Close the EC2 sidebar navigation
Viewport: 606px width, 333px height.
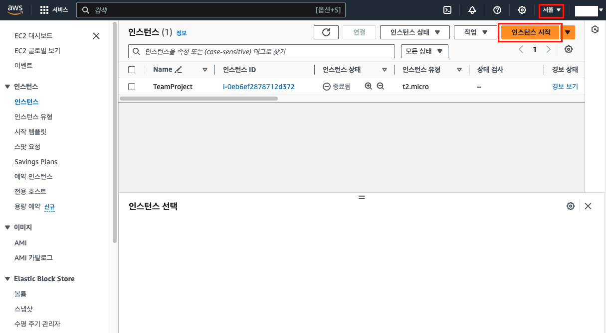tap(96, 36)
